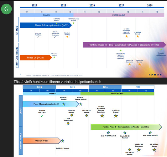Click star above Early P3 ORR Readout

(108, 133)
